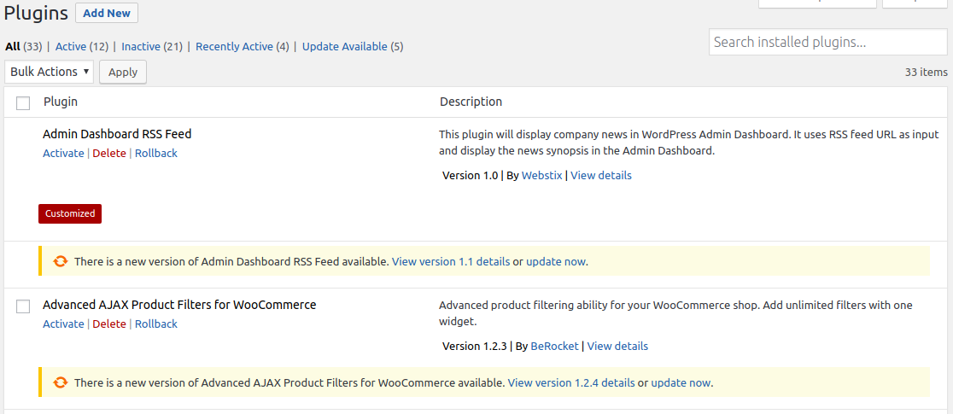This screenshot has height=414, width=953.
Task: Click the red Customized badge
Action: [x=70, y=213]
